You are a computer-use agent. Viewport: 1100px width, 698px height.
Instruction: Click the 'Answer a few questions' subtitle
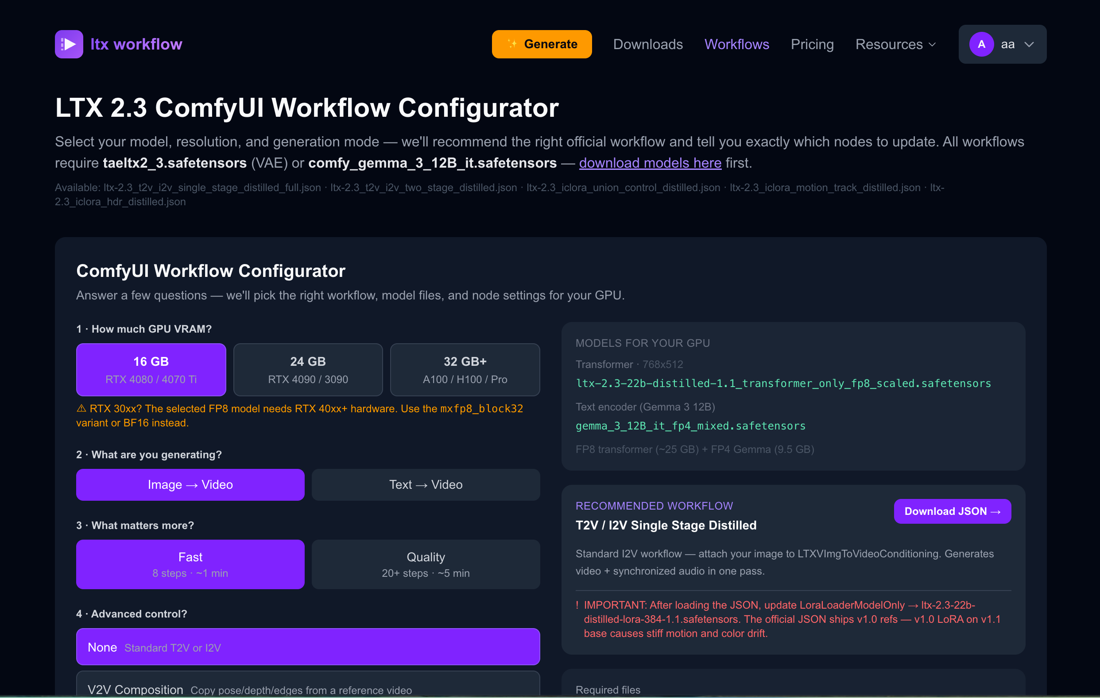(350, 295)
